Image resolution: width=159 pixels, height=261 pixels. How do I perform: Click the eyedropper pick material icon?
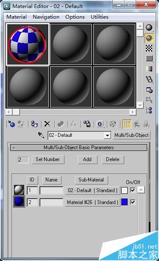click(41, 135)
